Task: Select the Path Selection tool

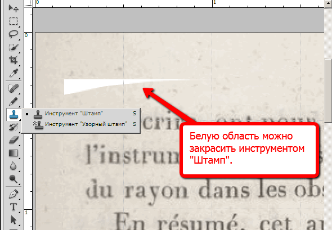Action: point(14,220)
